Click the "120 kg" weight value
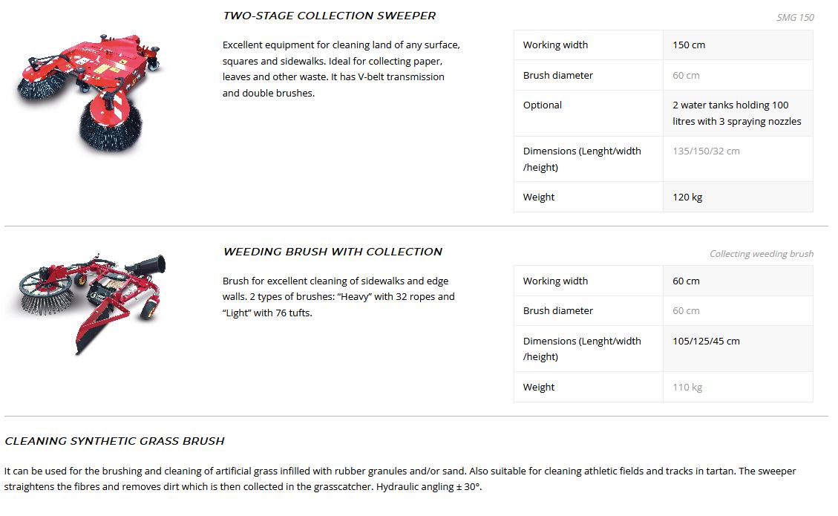 click(687, 197)
